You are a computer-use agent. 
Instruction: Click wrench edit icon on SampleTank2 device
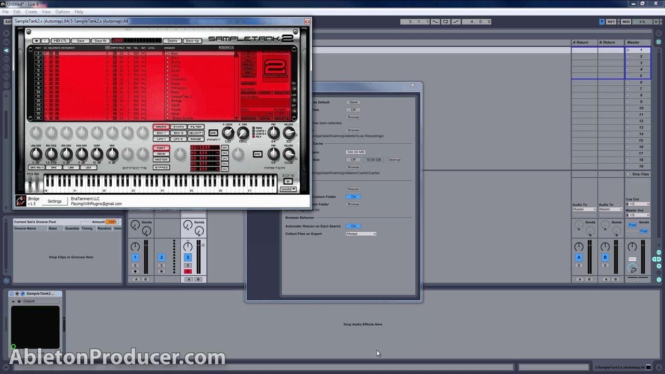click(22, 293)
